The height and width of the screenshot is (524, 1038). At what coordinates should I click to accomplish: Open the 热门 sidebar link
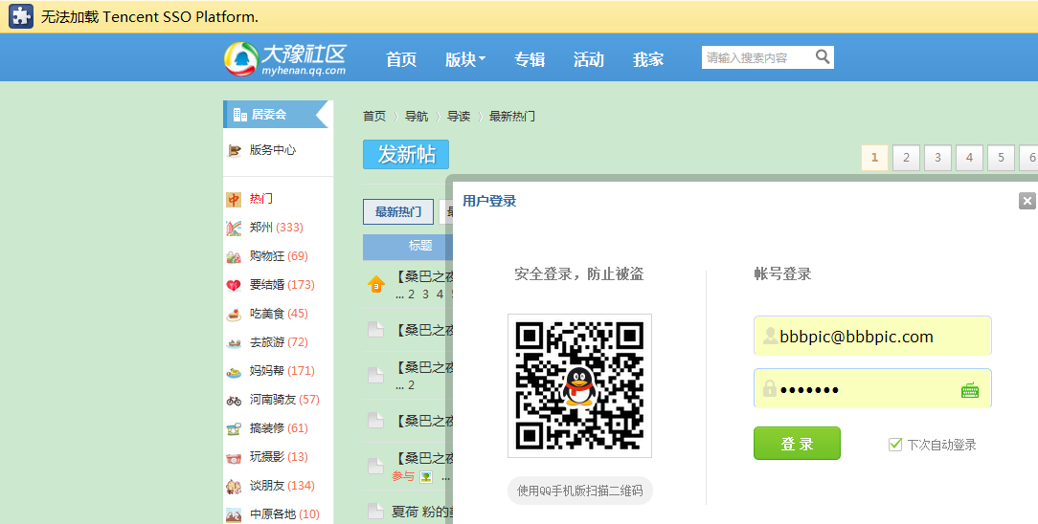pos(260,199)
